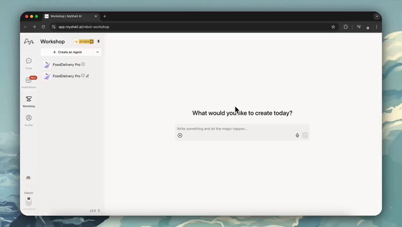This screenshot has height=227, width=402.
Task: Toggle the Classic / Launchpad switch
Action: (x=29, y=201)
